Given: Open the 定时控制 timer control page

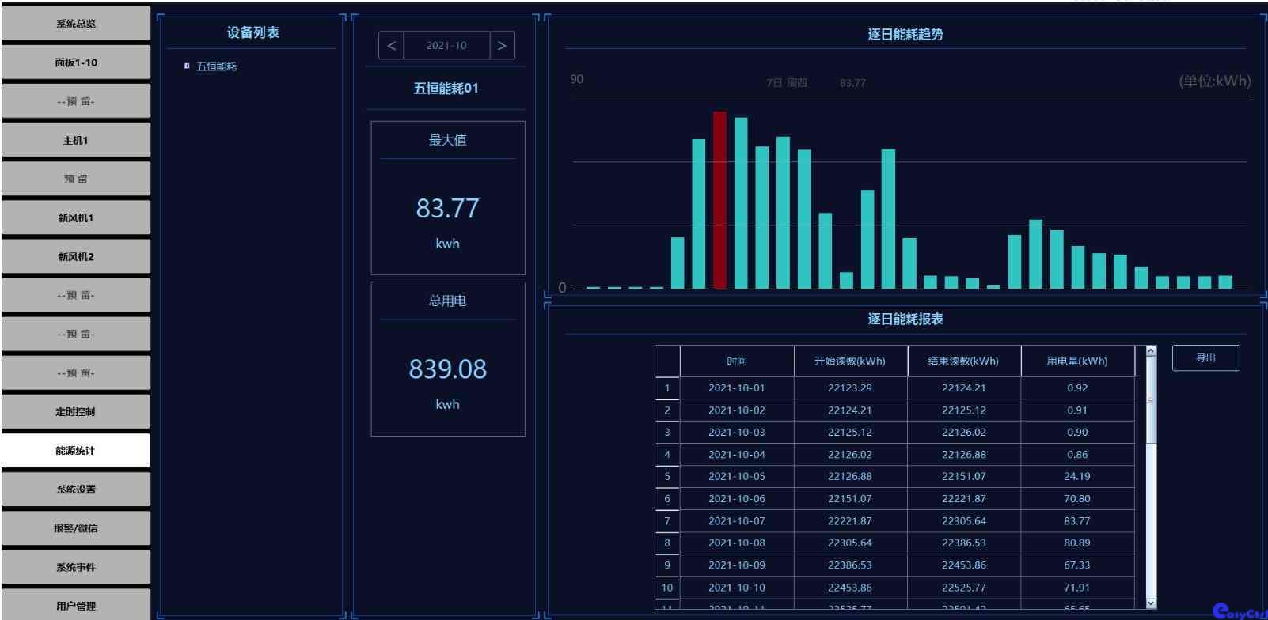Looking at the screenshot, I should click(x=76, y=411).
